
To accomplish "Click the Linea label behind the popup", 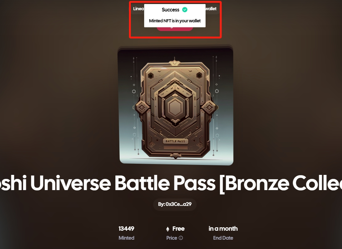I will (x=139, y=9).
